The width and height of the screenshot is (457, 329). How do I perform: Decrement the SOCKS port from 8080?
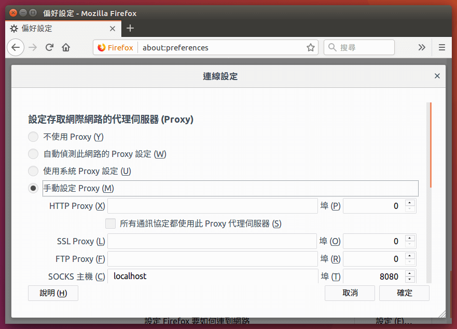[410, 279]
